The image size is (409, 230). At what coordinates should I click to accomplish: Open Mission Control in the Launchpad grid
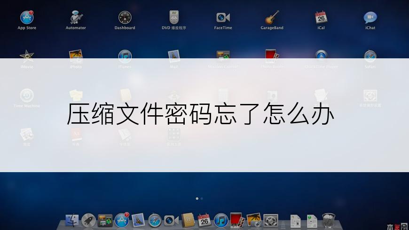tap(223, 56)
